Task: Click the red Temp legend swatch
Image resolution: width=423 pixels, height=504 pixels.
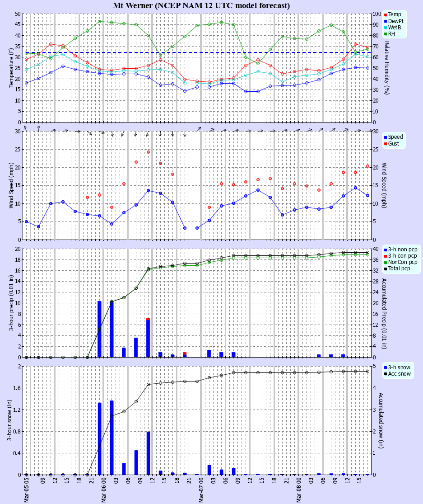Action: pos(386,15)
